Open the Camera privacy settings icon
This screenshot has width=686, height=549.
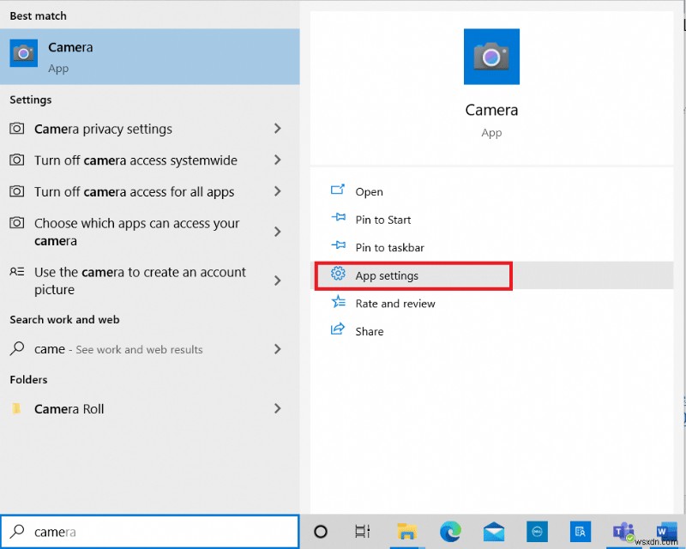[17, 129]
